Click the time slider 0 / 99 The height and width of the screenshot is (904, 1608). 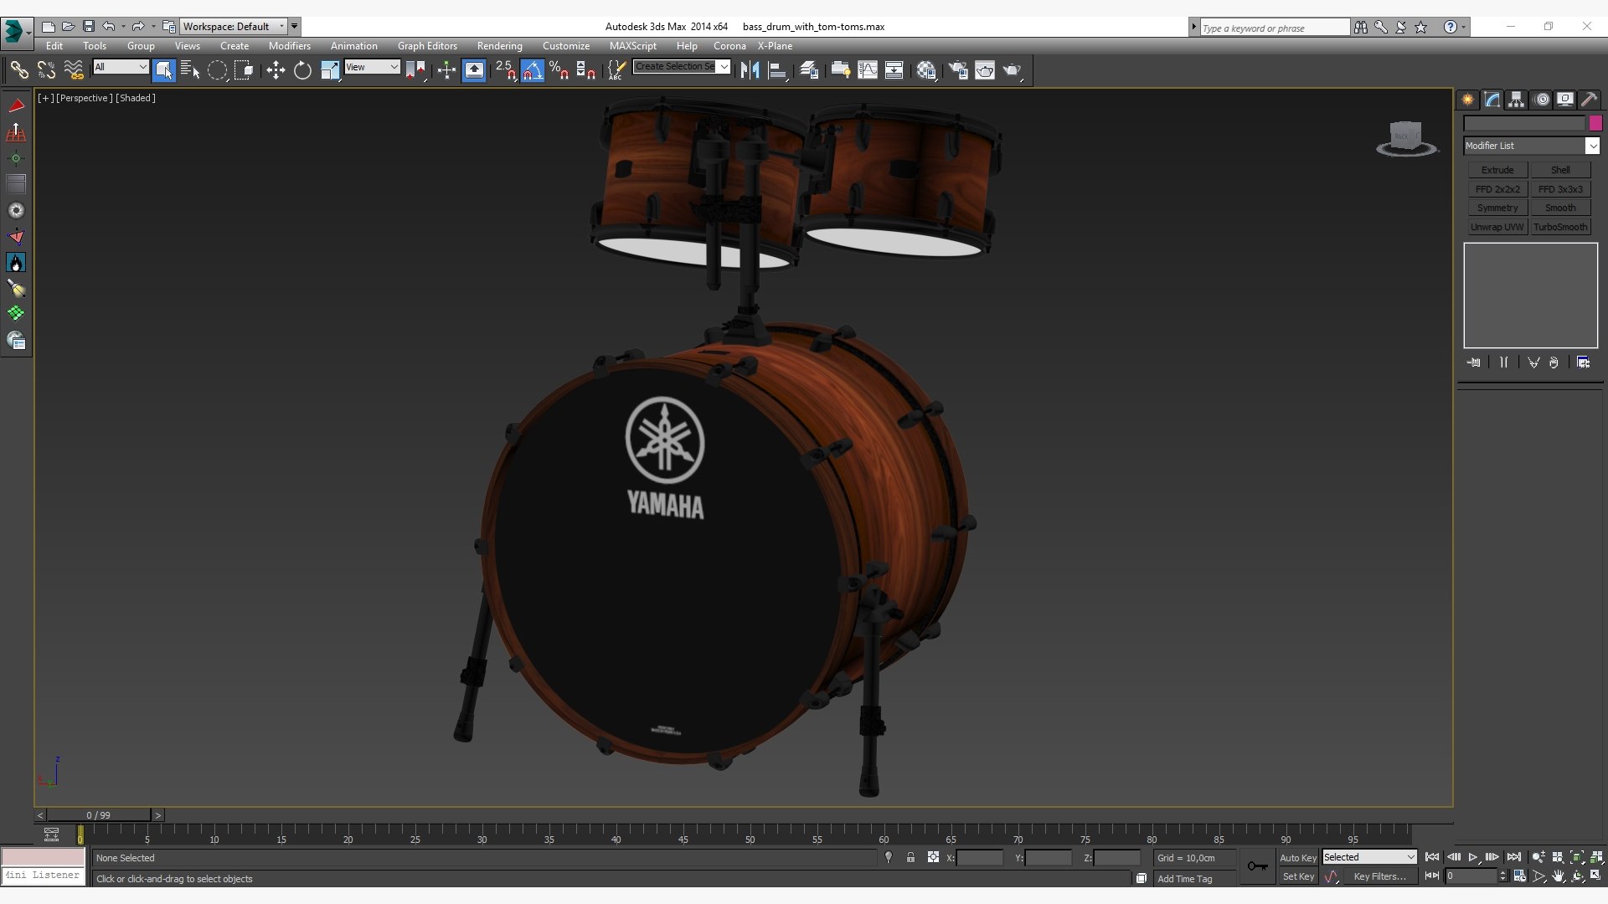pyautogui.click(x=99, y=815)
